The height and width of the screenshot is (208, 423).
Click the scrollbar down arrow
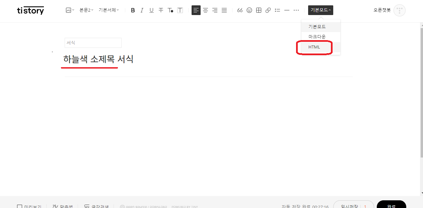click(x=421, y=193)
